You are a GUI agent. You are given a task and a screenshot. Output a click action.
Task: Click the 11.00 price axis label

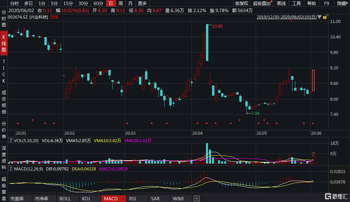[335, 22]
